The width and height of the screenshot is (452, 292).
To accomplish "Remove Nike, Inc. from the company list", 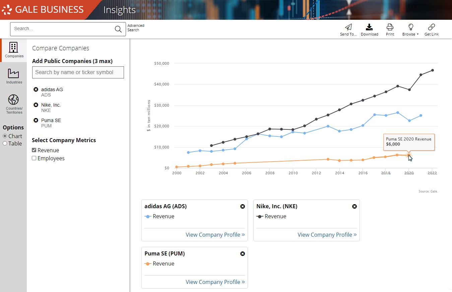I will pyautogui.click(x=36, y=105).
